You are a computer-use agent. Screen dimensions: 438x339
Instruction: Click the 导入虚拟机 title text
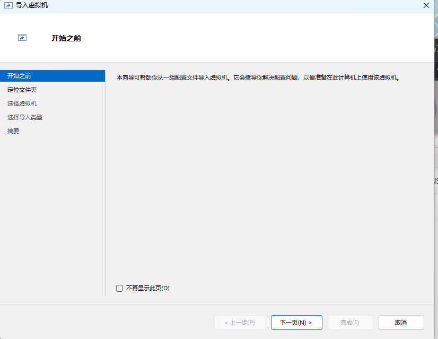pyautogui.click(x=32, y=5)
